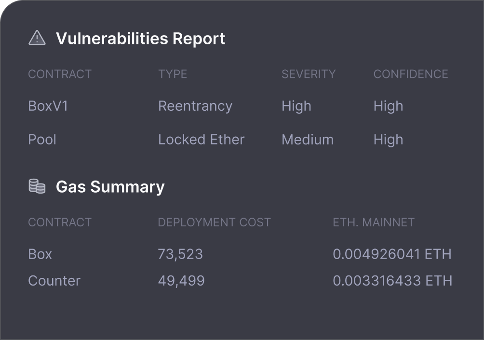Screen dimensions: 484x340
Task: Click the Reentrancy vulnerability type
Action: [x=195, y=106]
